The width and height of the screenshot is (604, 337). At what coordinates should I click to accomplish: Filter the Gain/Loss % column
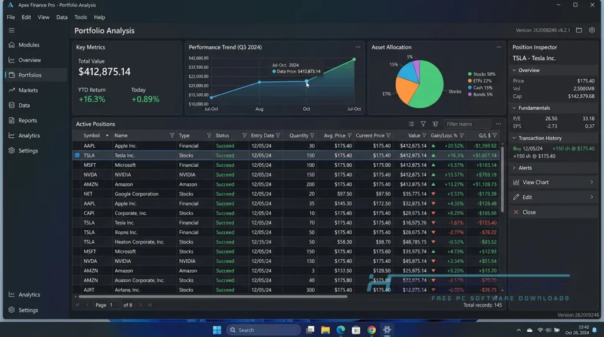coord(461,136)
